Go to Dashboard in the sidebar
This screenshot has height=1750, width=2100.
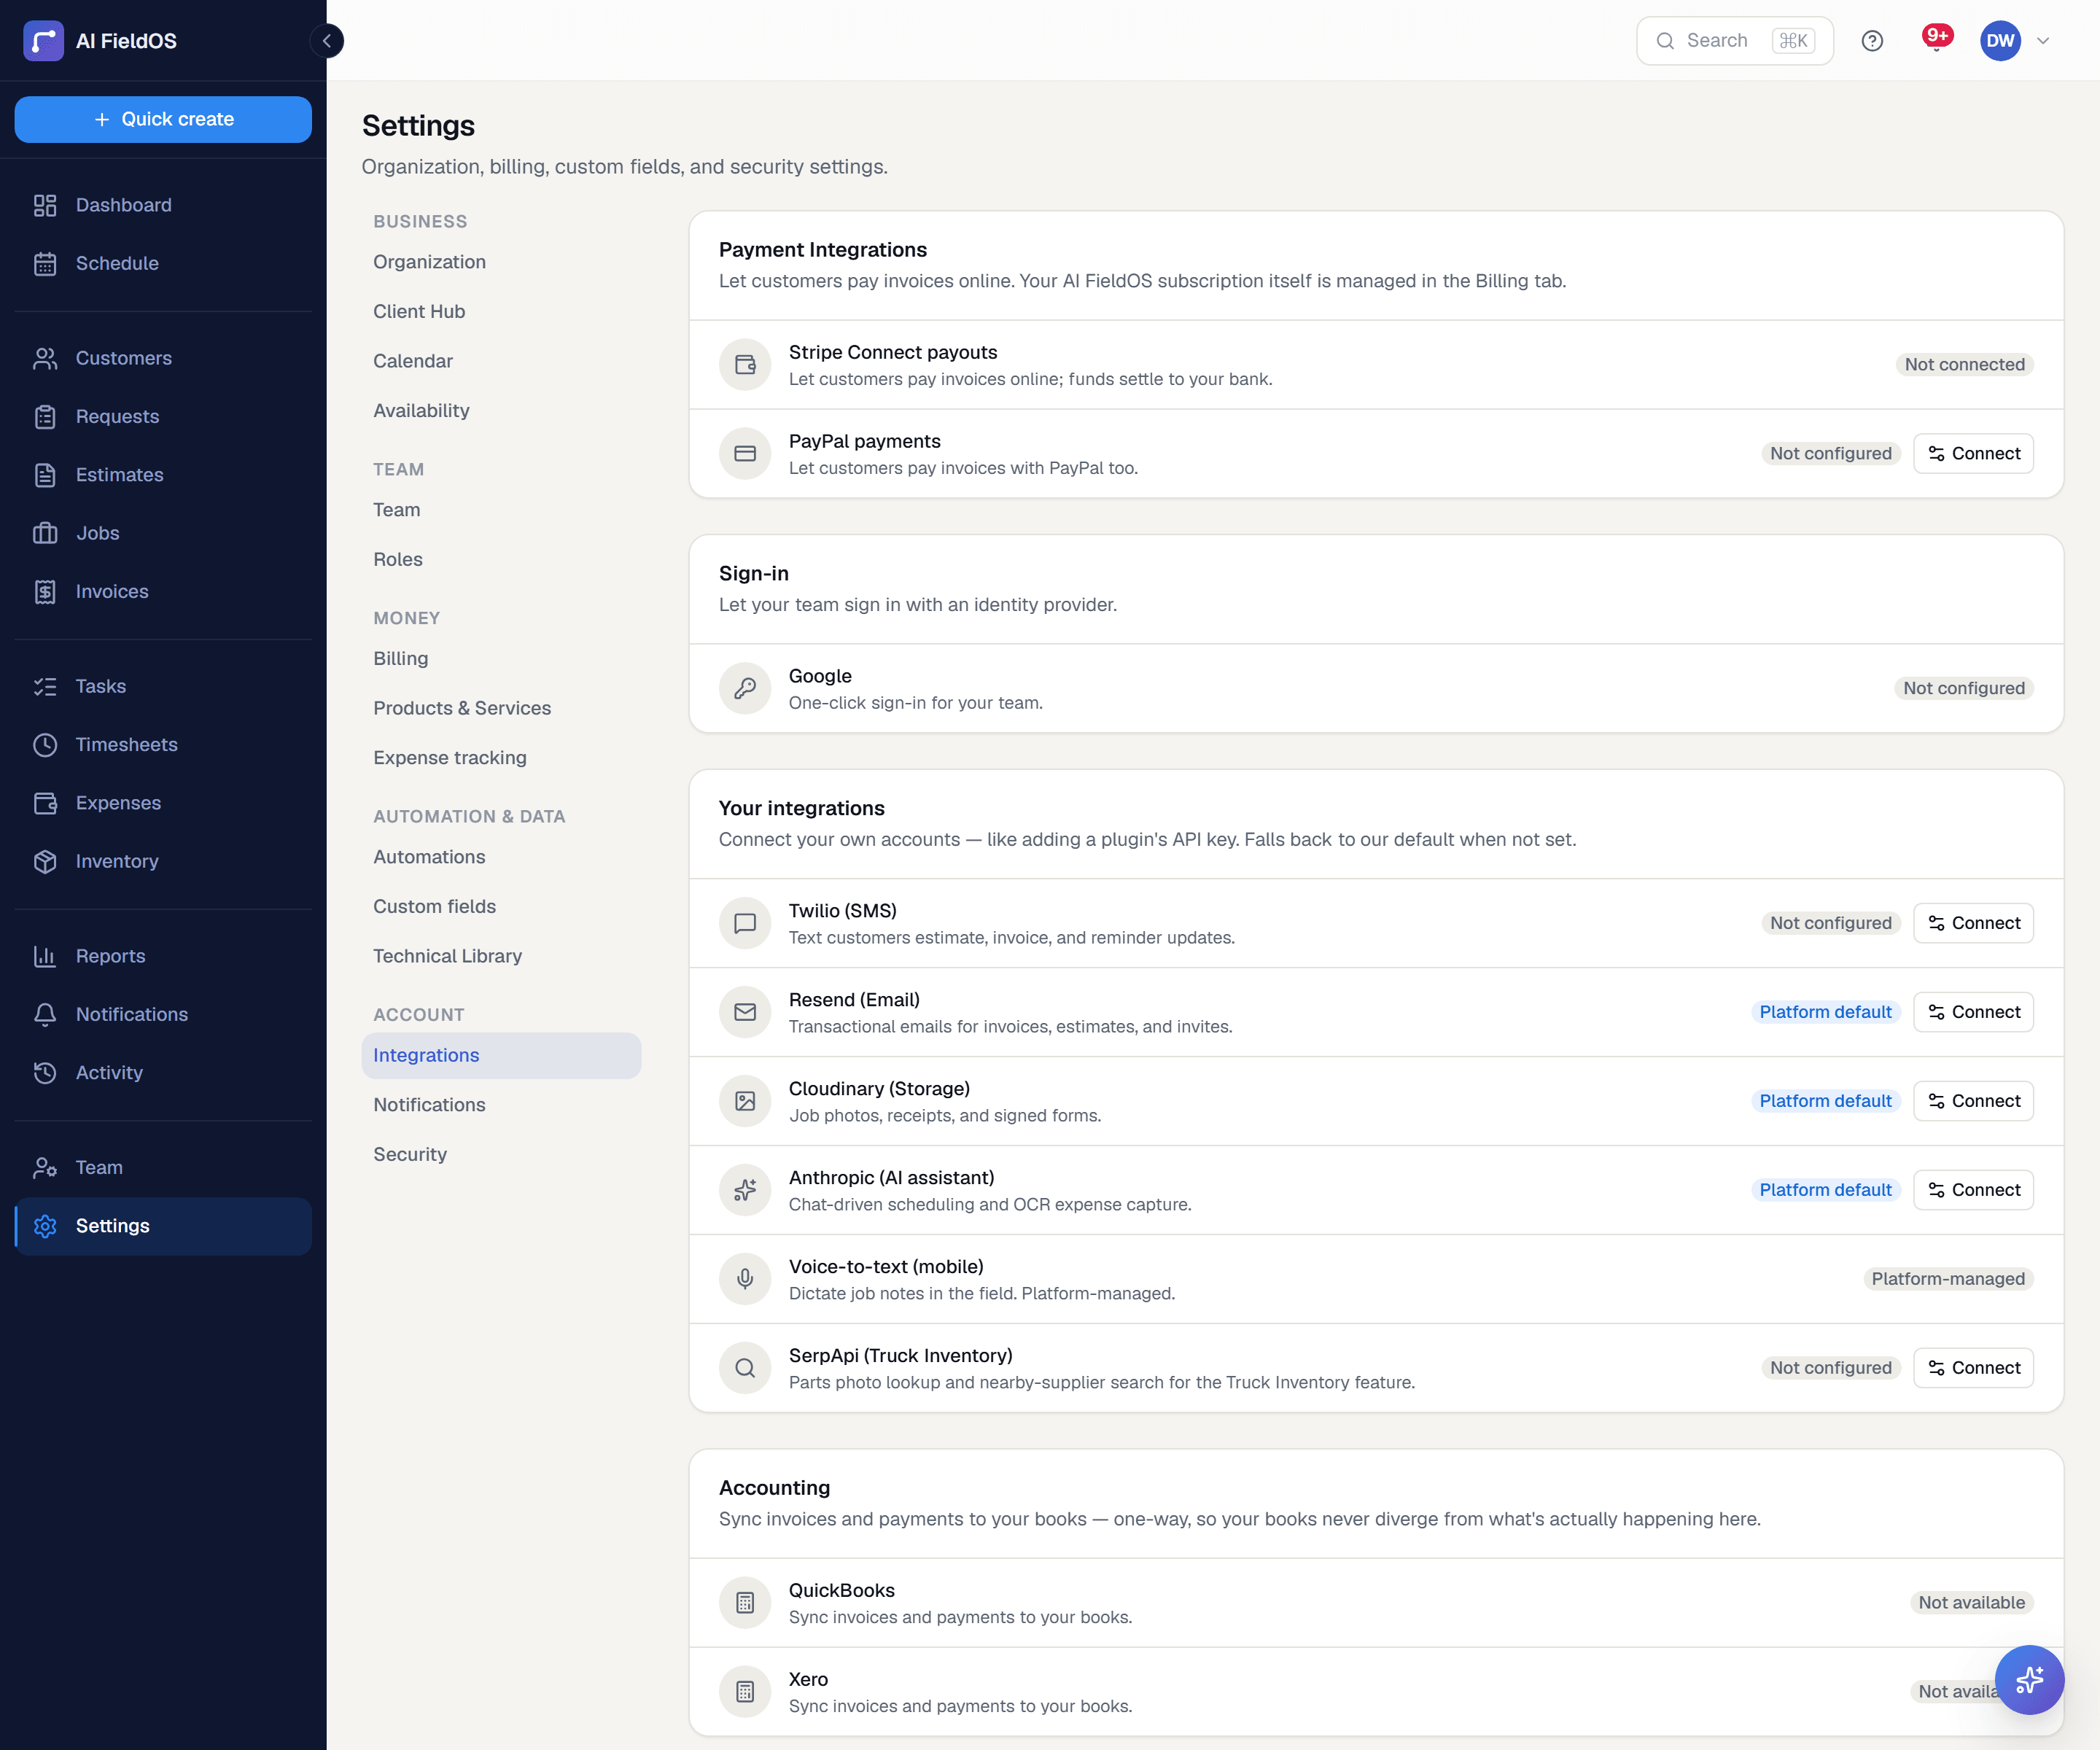pos(163,205)
